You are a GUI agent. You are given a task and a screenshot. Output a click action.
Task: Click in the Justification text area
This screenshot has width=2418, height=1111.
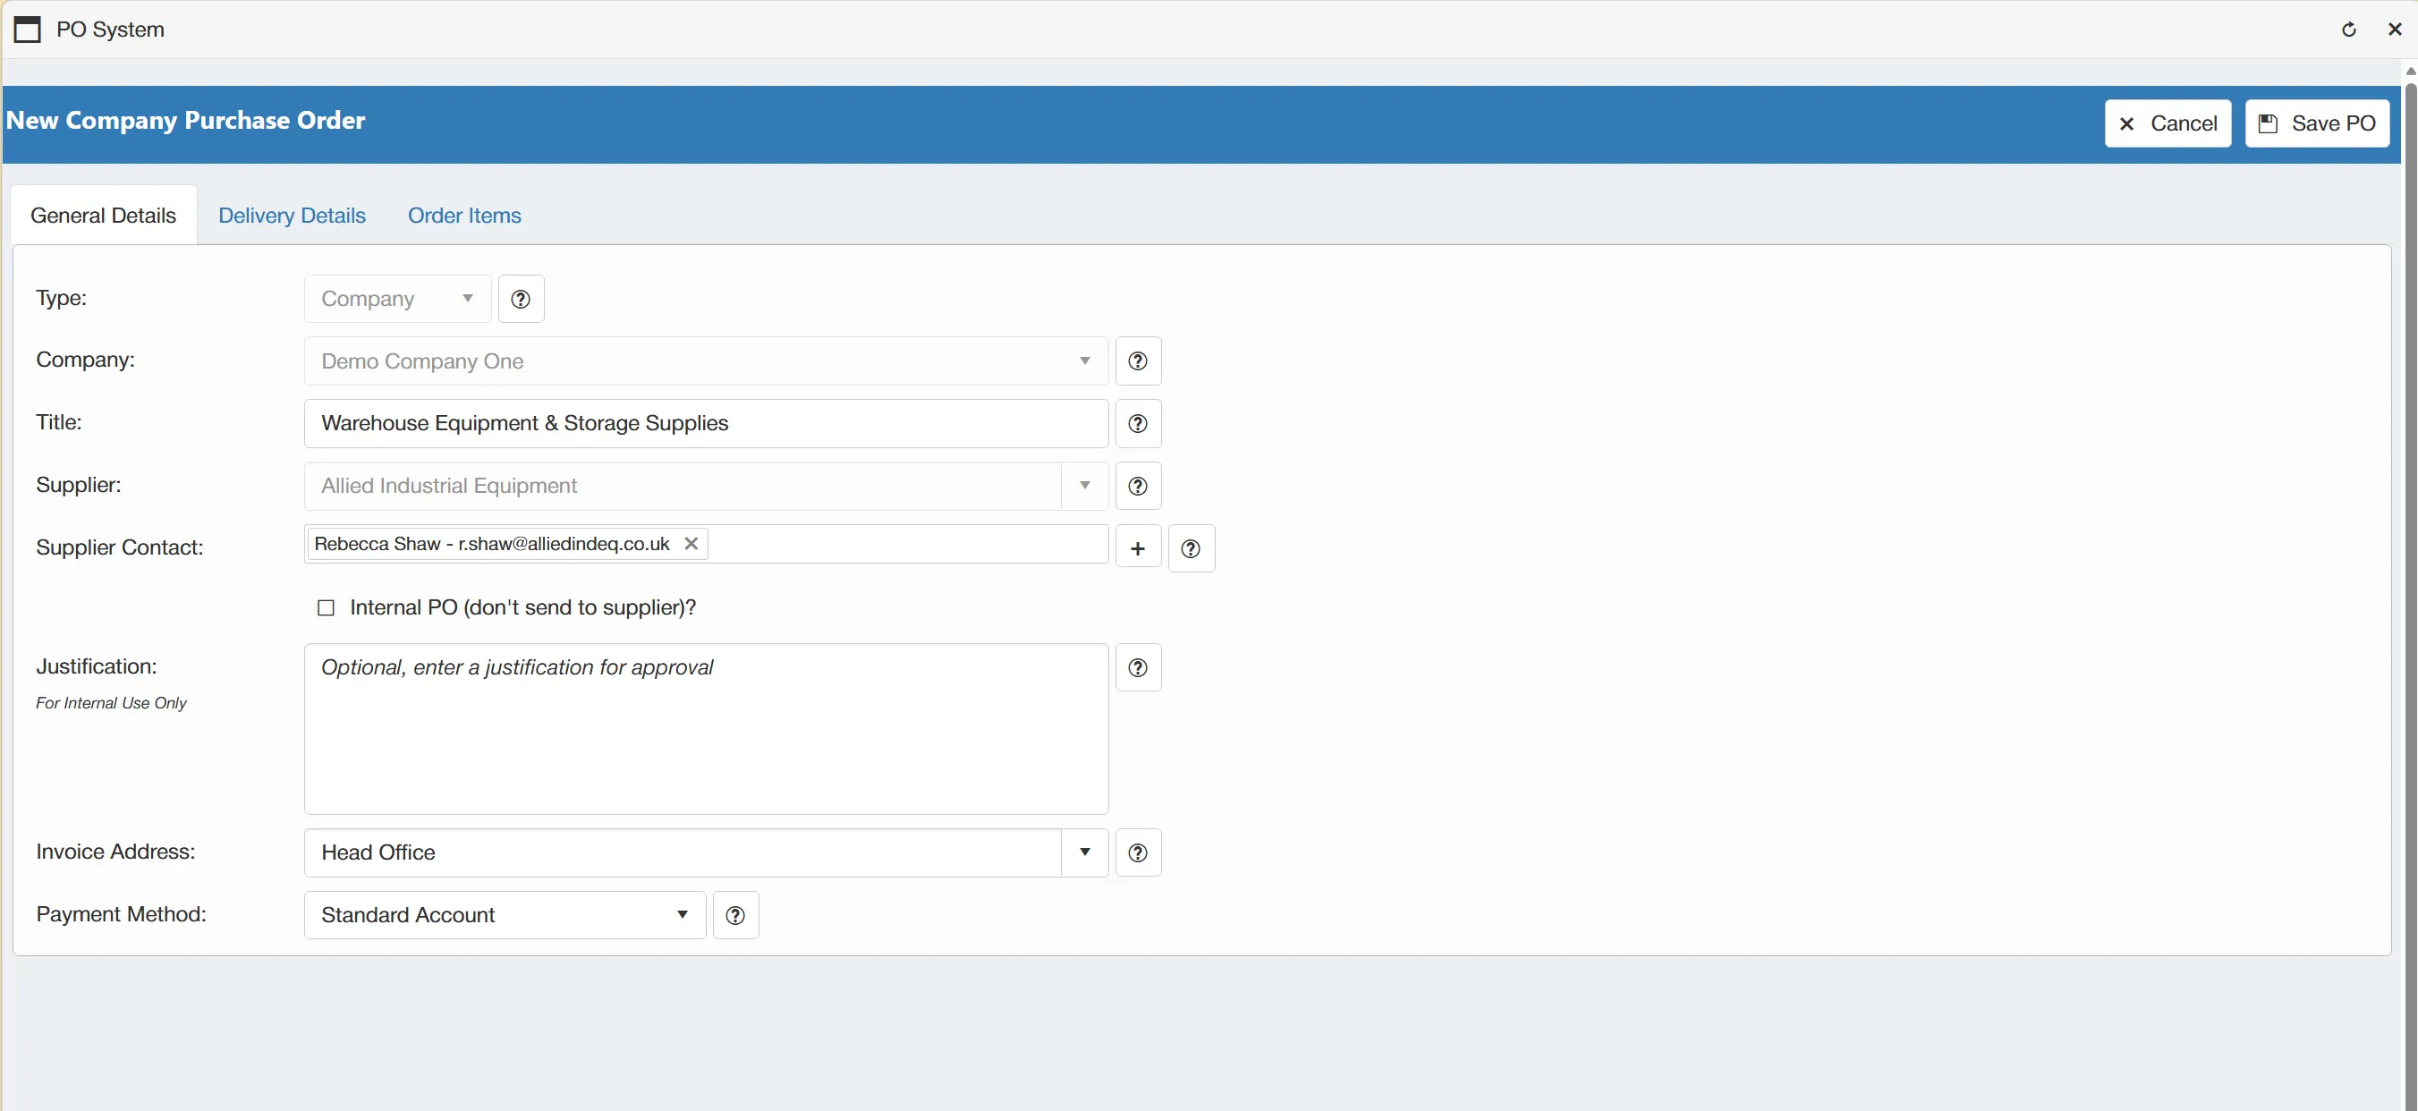point(706,728)
